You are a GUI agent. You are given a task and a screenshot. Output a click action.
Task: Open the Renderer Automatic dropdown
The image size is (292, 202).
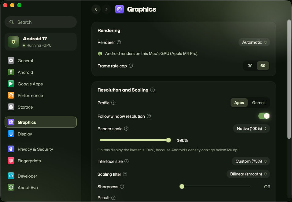[254, 42]
